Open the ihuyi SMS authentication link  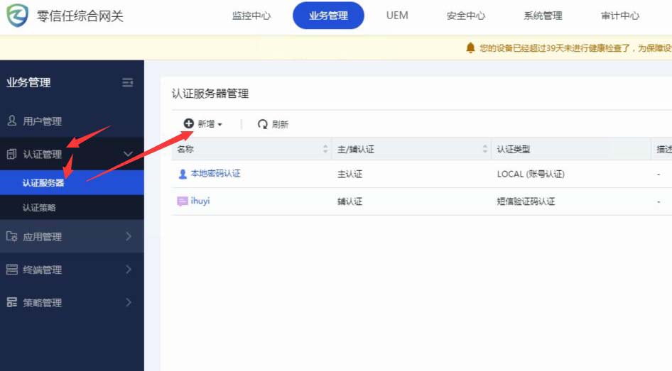click(200, 201)
